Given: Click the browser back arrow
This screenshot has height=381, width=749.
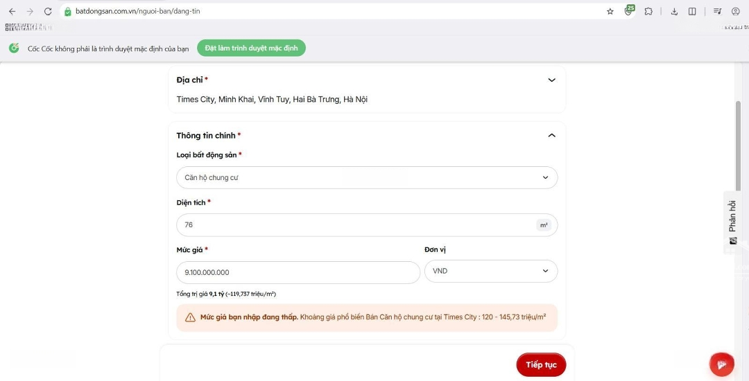Looking at the screenshot, I should (x=12, y=11).
